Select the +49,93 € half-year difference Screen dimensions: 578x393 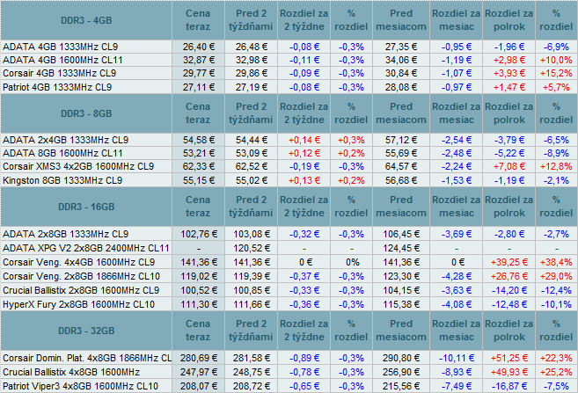pyautogui.click(x=509, y=372)
